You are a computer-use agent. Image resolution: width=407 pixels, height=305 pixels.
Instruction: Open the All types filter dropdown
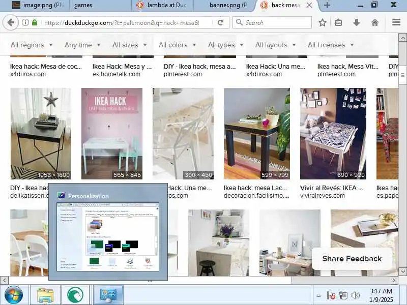(225, 45)
